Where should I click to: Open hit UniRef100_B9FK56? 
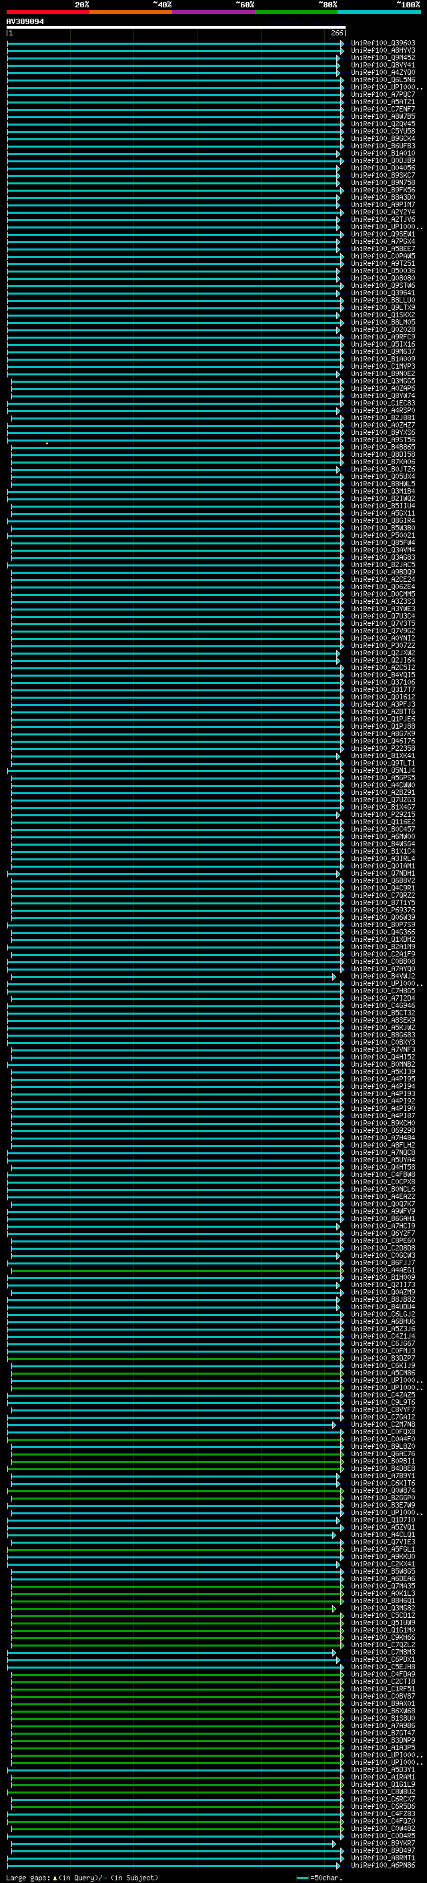coord(382,190)
